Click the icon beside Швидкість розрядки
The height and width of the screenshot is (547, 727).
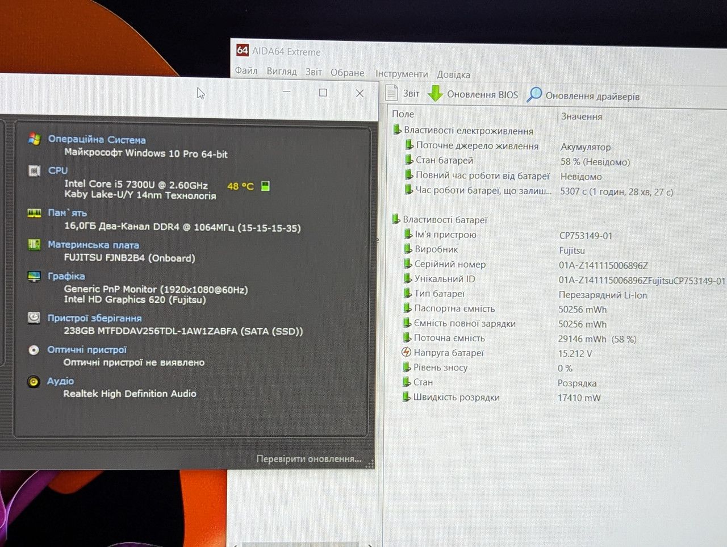[x=407, y=396]
